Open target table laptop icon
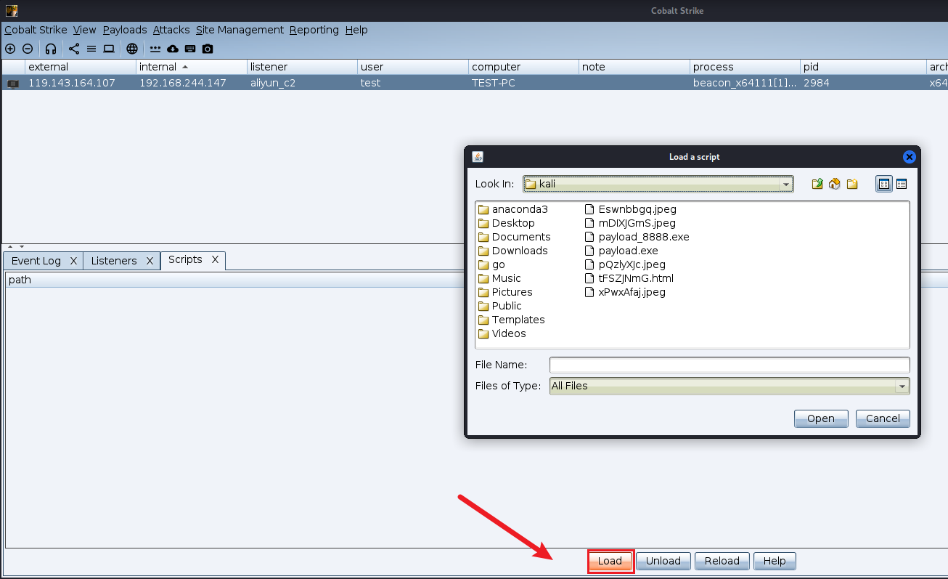 tap(109, 49)
